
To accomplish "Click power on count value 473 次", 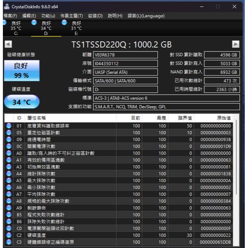I will pyautogui.click(x=222, y=81).
